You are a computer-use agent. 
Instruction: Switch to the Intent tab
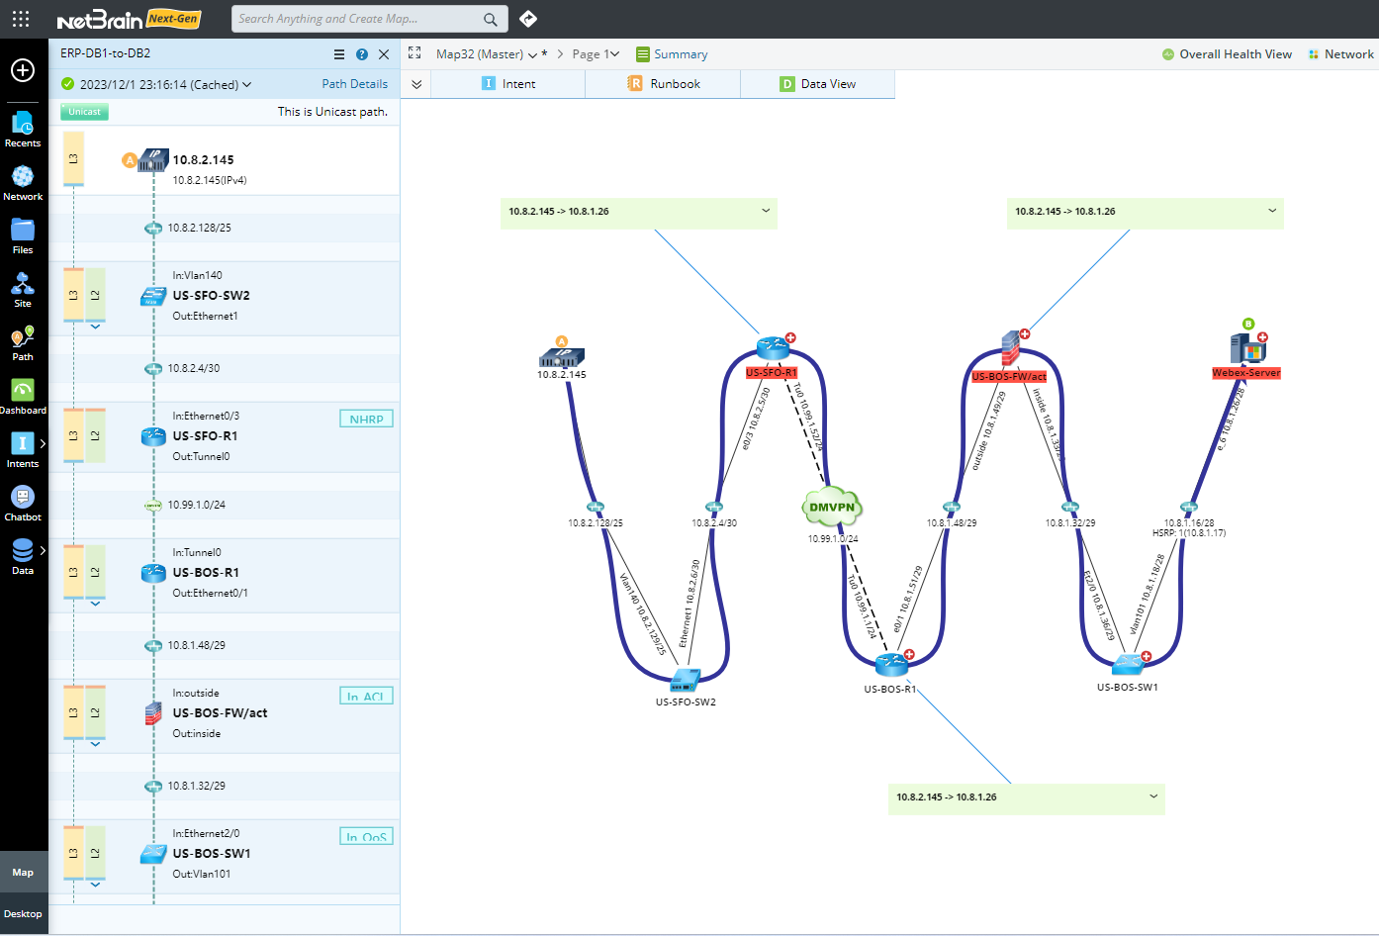tap(508, 84)
